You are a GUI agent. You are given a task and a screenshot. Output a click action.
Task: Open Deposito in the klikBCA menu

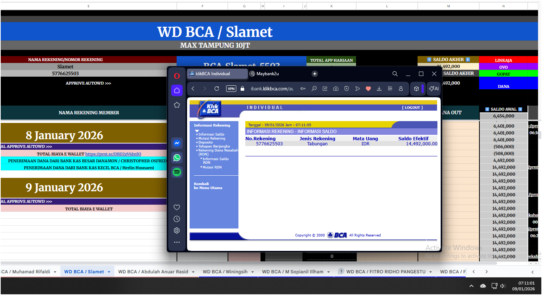point(206,142)
